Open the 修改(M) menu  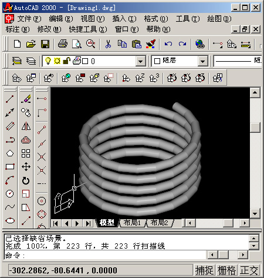click(49, 29)
